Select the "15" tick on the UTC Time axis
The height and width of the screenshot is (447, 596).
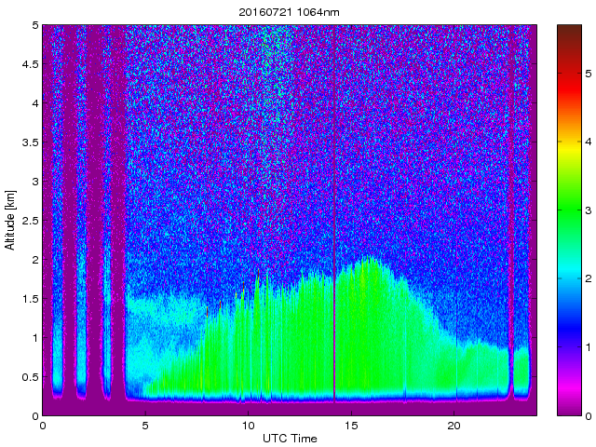pos(351,425)
